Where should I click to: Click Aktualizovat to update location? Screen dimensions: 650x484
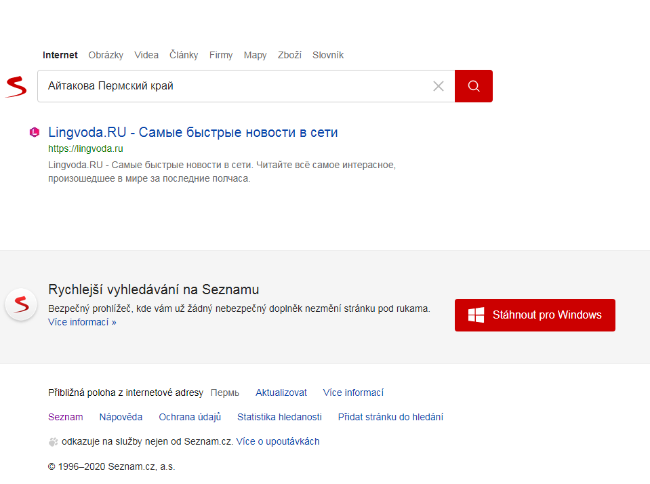point(281,392)
